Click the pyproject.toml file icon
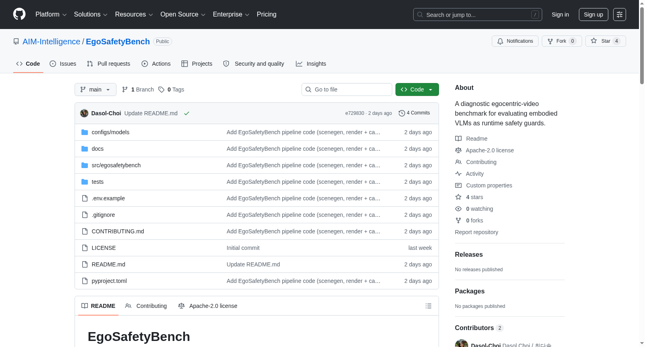645x347 pixels. point(85,281)
